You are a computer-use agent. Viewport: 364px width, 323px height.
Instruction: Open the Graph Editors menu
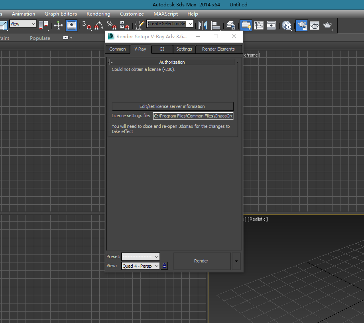click(x=61, y=14)
